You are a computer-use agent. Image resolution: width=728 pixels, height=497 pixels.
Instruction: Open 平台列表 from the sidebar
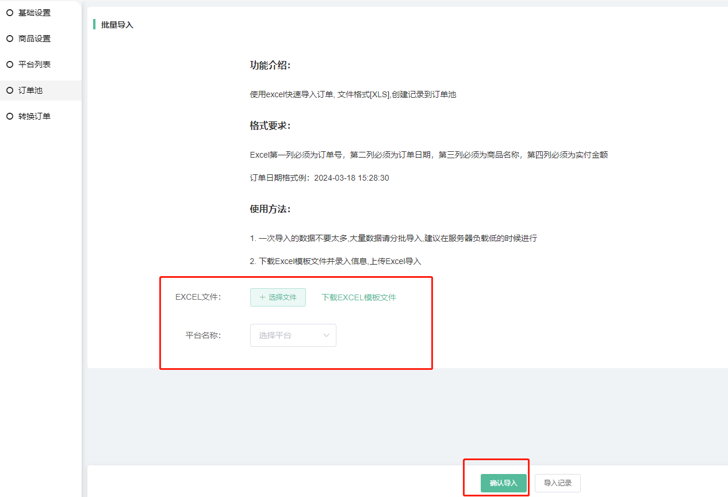[35, 64]
